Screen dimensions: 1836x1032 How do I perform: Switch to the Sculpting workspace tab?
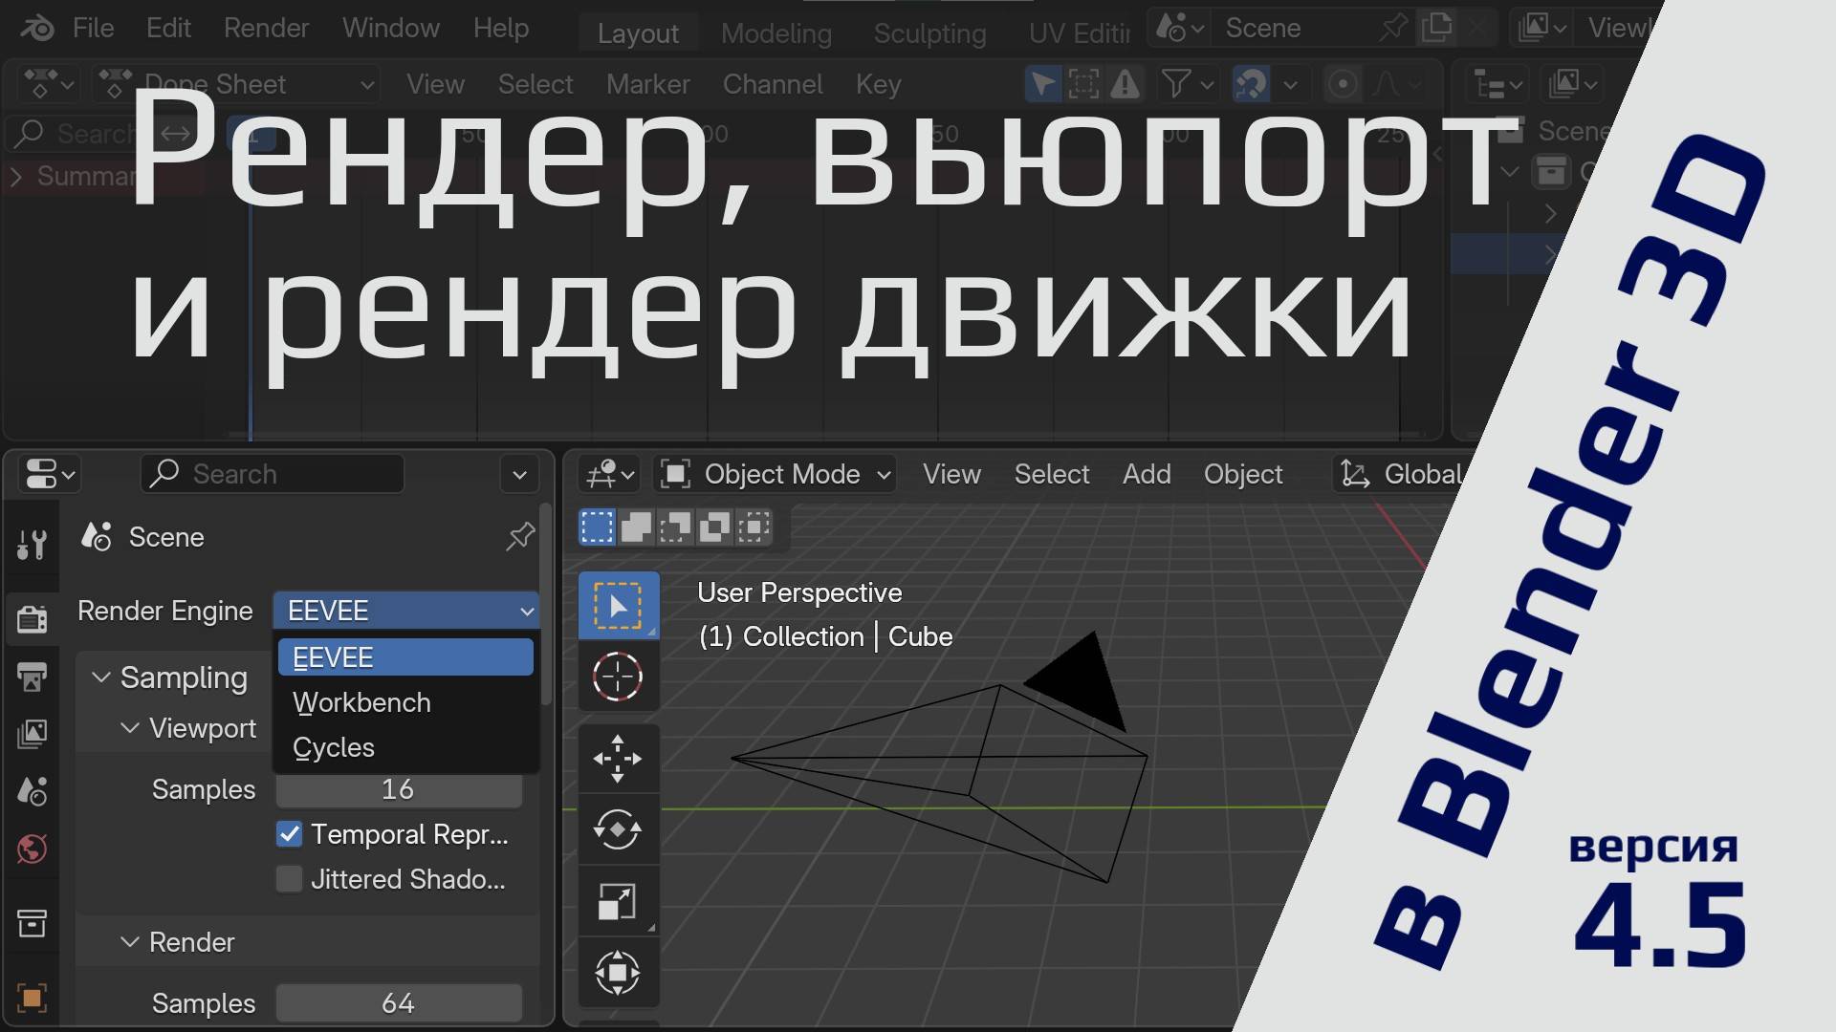tap(929, 32)
